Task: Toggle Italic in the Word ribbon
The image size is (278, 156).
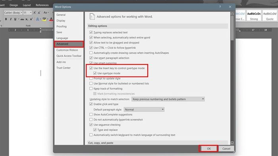Action: click(11, 19)
